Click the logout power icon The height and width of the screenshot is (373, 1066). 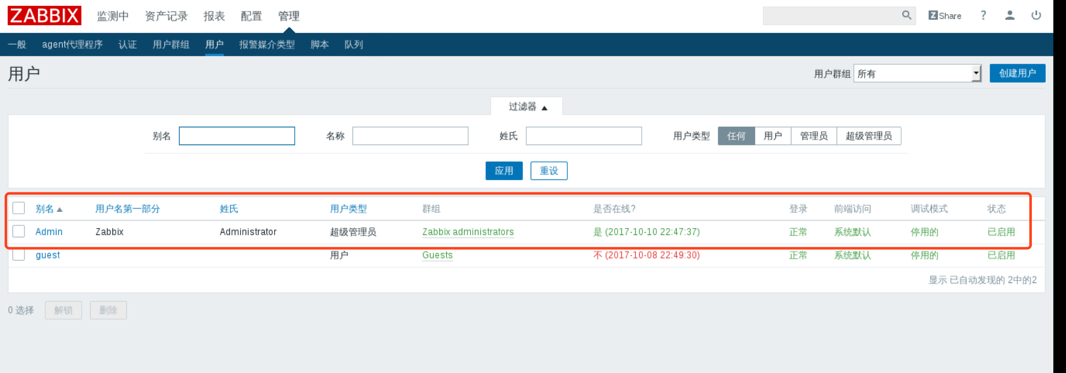pyautogui.click(x=1036, y=16)
